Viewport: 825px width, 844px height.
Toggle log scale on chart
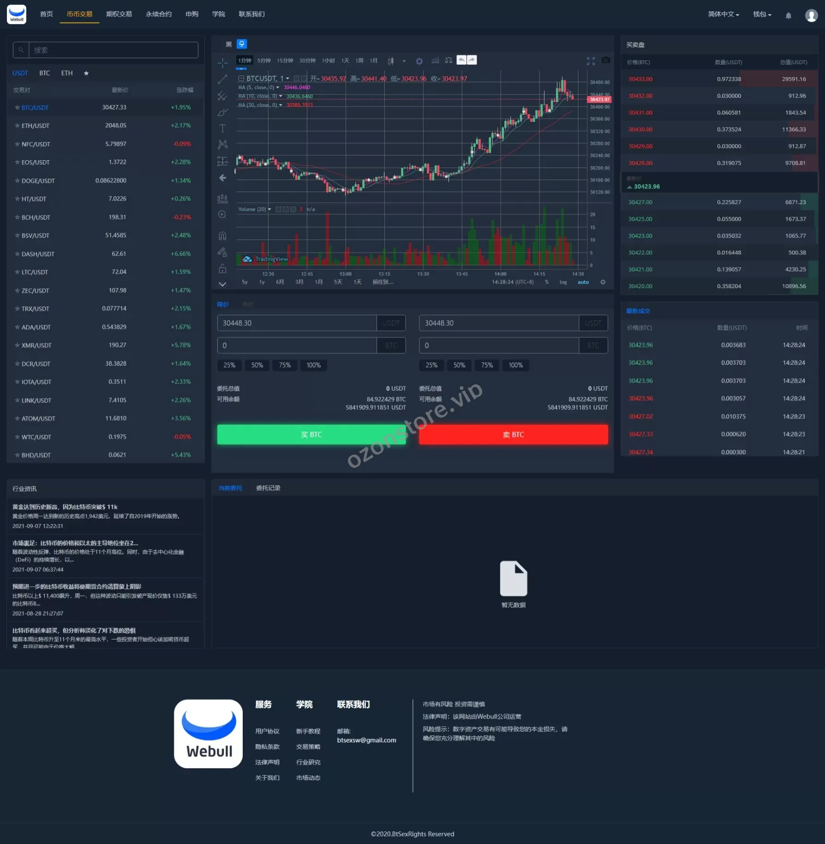pyautogui.click(x=563, y=282)
